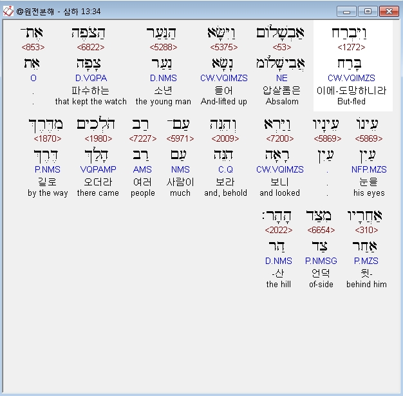The width and height of the screenshot is (403, 396).
Task: Click the Korean gloss 언덕
Action: tap(321, 273)
